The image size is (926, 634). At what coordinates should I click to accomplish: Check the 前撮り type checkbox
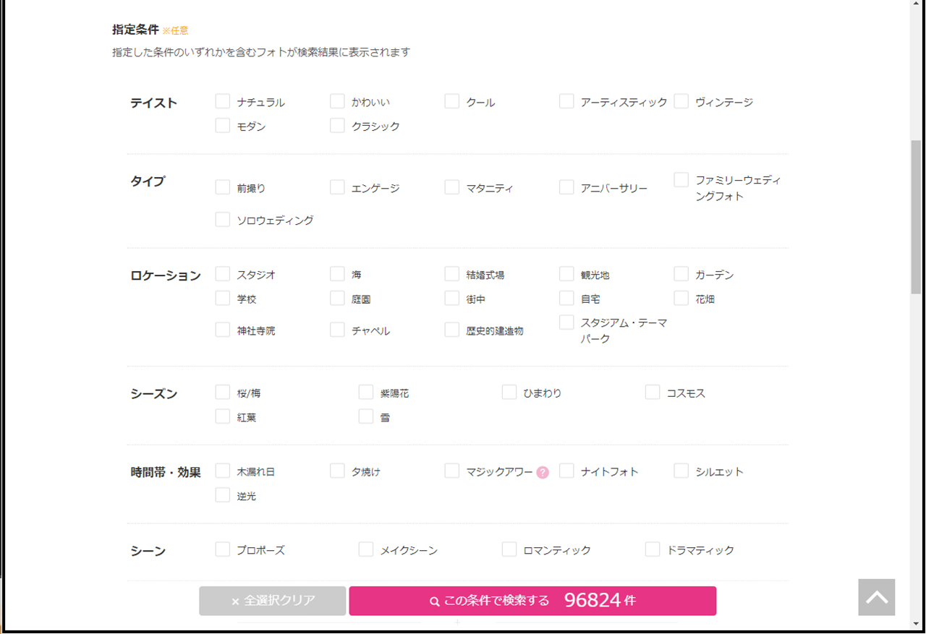coord(223,187)
